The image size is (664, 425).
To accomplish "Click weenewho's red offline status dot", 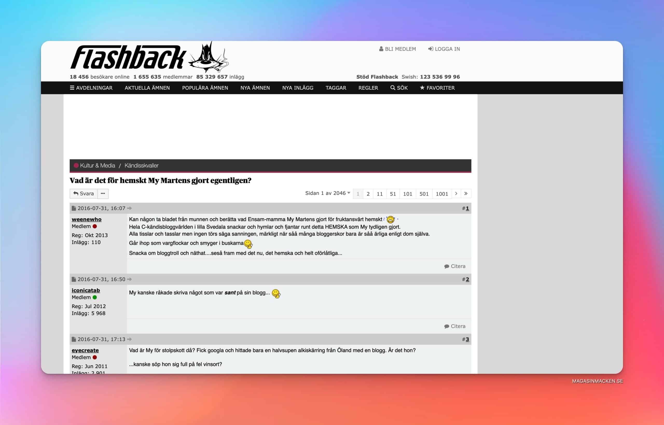I will [x=95, y=226].
